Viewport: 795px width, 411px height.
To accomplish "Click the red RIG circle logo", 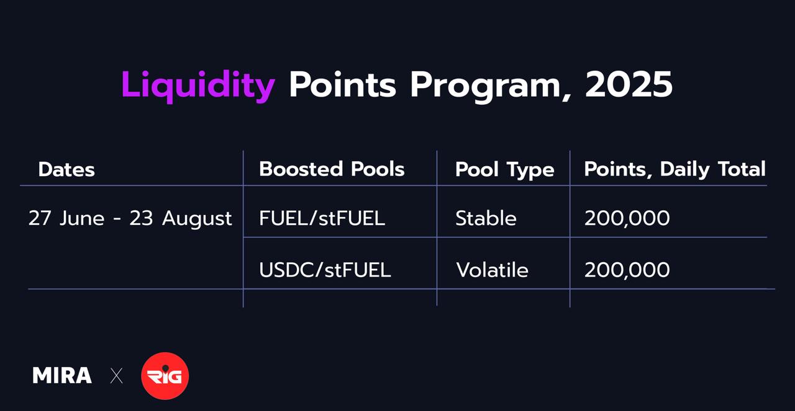I will (165, 376).
